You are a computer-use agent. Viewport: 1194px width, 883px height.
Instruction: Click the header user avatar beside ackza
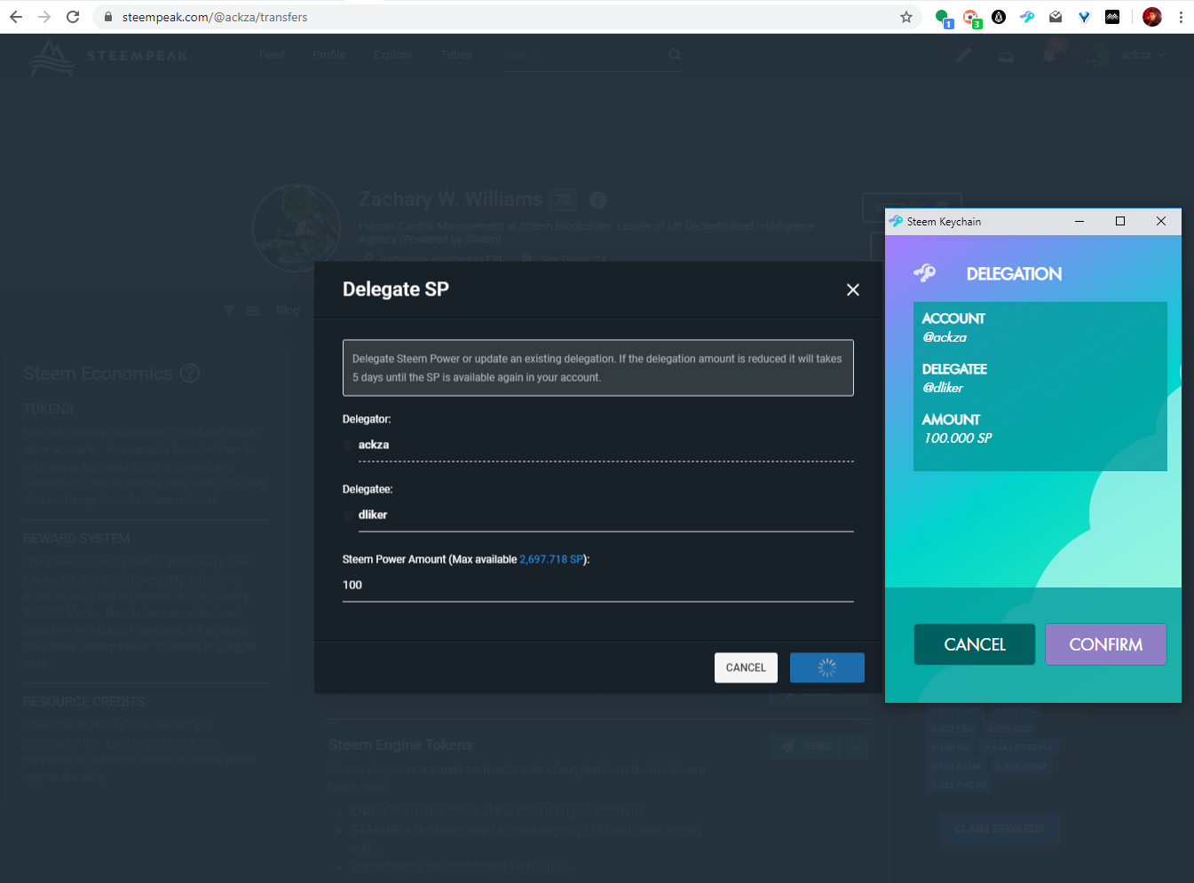[1101, 55]
